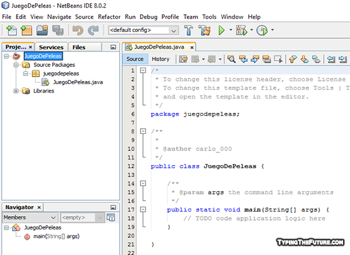Image resolution: width=350 pixels, height=255 pixels.
Task: Run the project with green play icon
Action: click(x=221, y=30)
